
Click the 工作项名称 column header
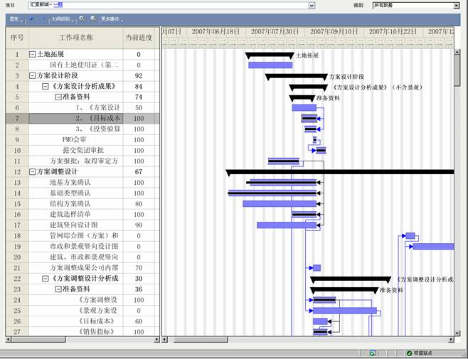(x=76, y=38)
